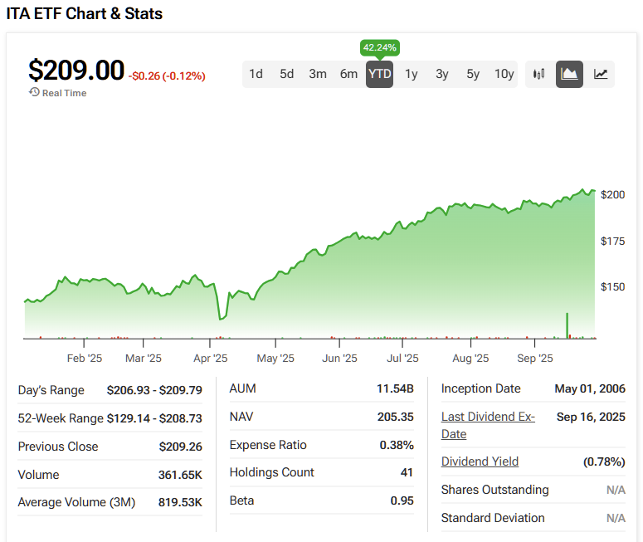Switch to candlestick chart view

pos(539,74)
